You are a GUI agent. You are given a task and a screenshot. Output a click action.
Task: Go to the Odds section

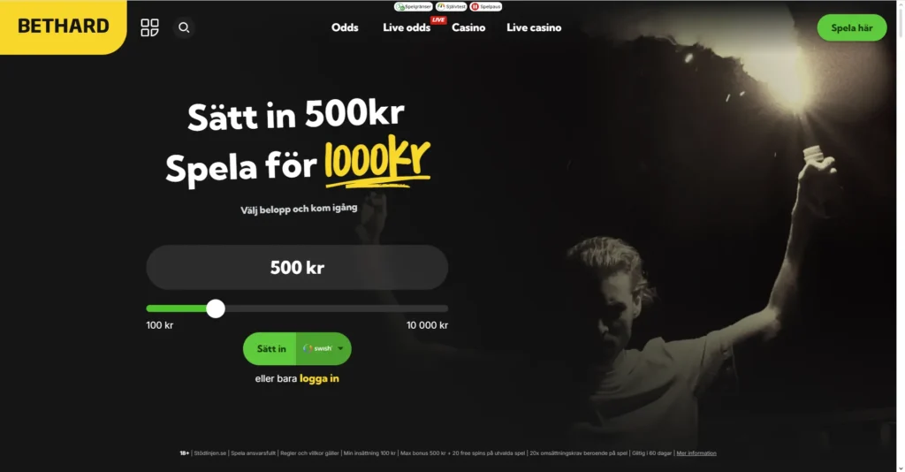click(x=345, y=27)
